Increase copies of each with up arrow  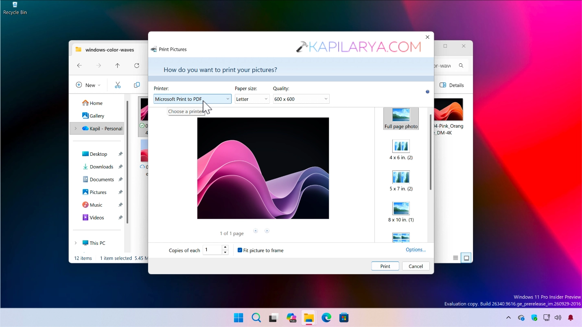pos(225,247)
